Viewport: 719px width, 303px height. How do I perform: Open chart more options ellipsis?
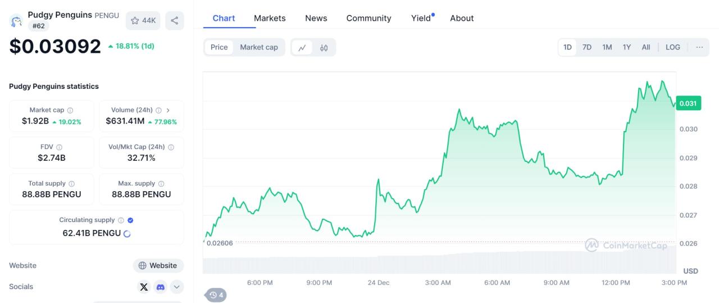click(x=699, y=47)
